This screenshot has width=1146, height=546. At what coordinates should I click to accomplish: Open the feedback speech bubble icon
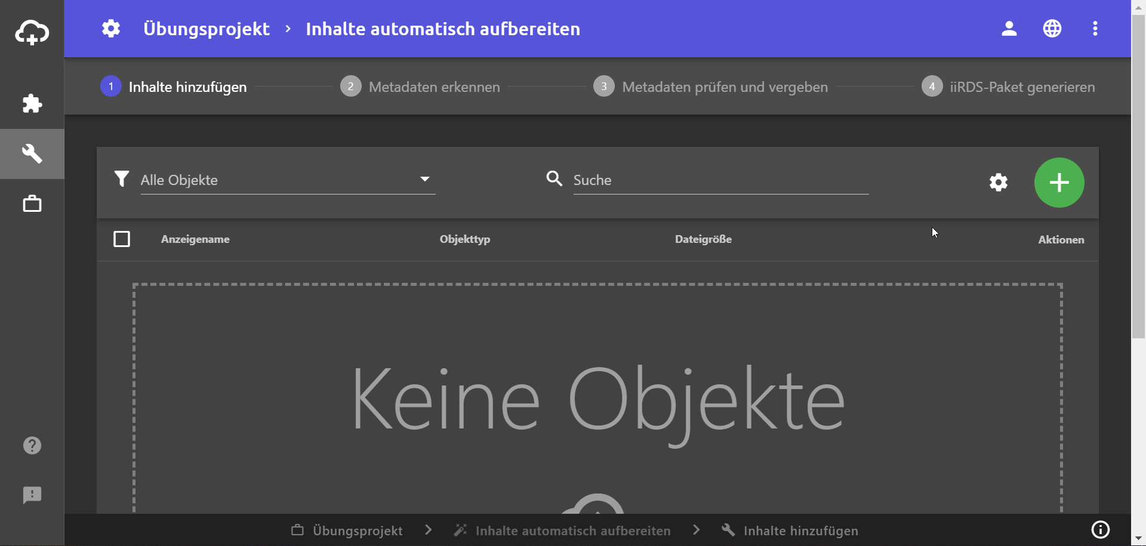tap(32, 495)
